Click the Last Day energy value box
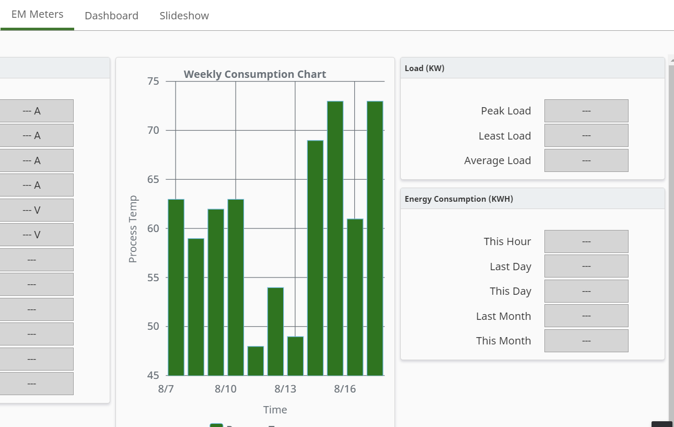674x427 pixels. coord(586,266)
